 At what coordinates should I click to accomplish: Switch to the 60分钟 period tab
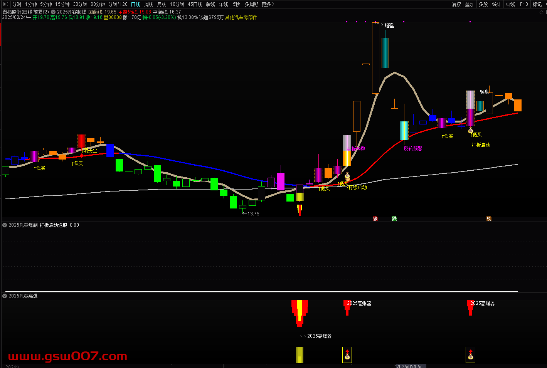pos(98,4)
